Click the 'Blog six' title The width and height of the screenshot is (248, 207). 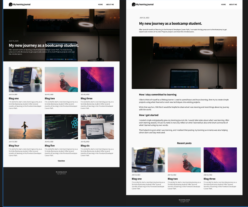click(x=85, y=146)
